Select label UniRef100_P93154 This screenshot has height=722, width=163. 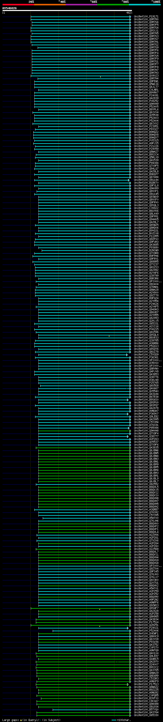pos(146,642)
